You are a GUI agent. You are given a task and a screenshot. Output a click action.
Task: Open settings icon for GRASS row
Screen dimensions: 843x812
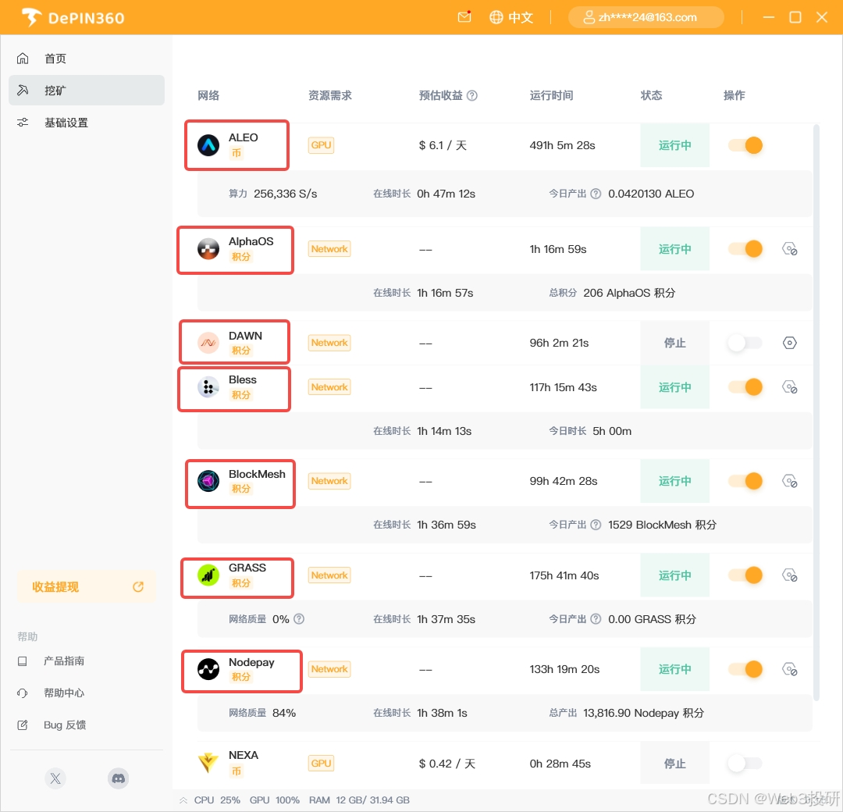click(x=789, y=575)
